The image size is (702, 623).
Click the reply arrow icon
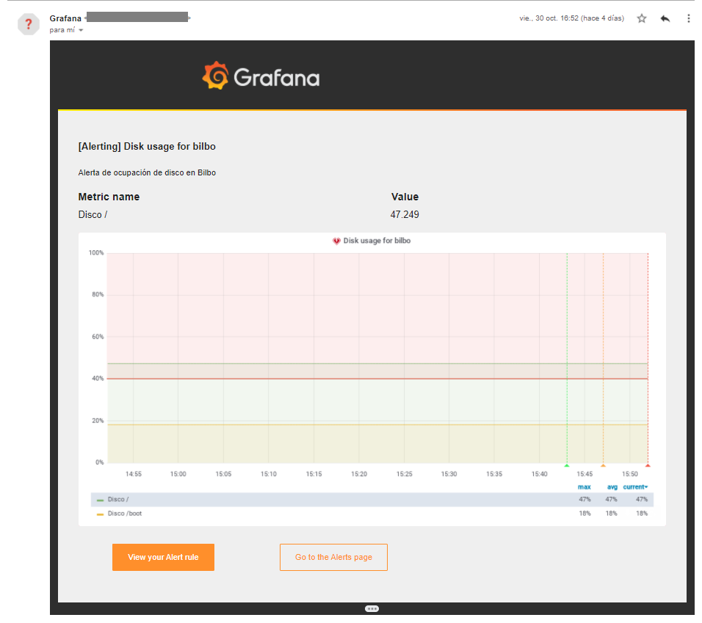pos(665,18)
